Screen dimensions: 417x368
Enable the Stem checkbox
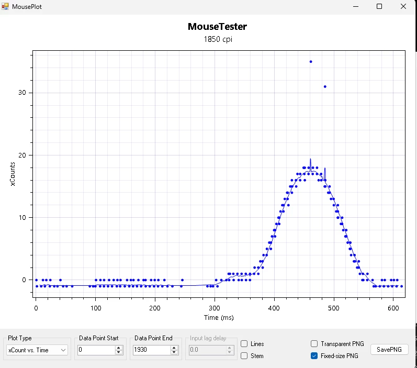click(244, 356)
